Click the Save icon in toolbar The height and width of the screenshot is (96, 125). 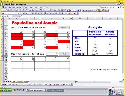point(8,10)
